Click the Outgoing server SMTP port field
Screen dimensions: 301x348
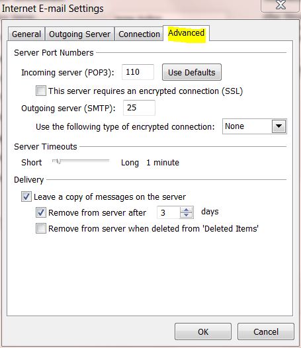(x=139, y=108)
